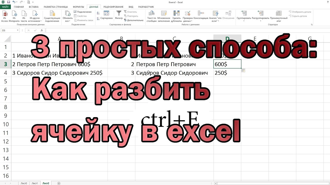Screen dimensions: 330x185
Task: Switch to the ВСТАВКА tab
Action: click(x=34, y=7)
